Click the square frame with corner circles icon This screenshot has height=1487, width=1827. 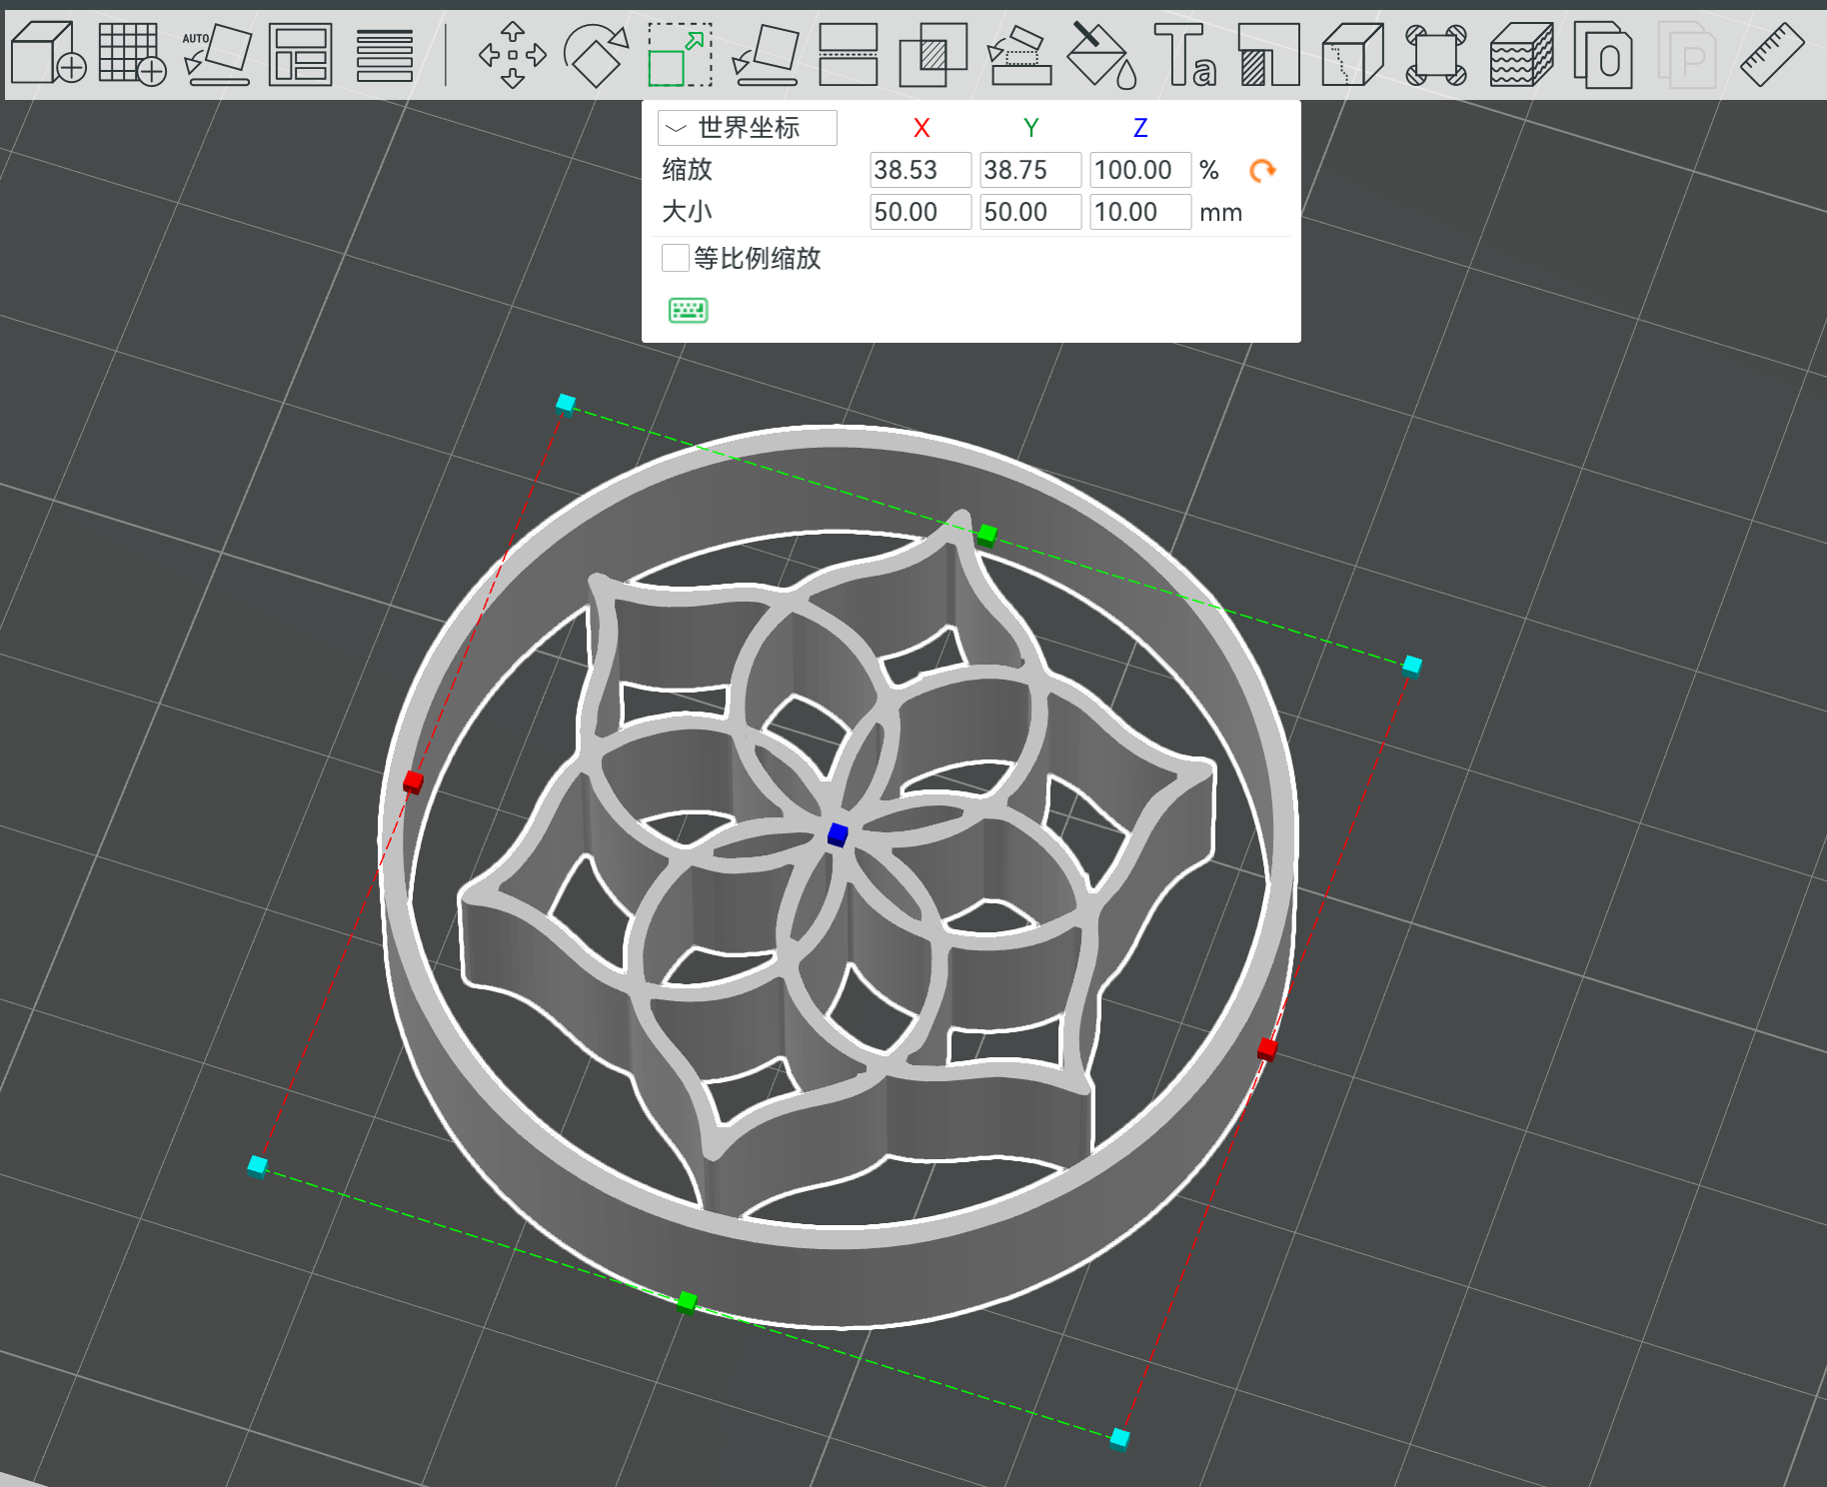coord(1436,55)
